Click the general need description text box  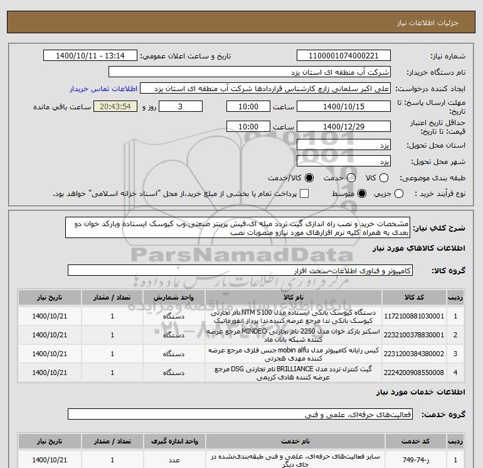[238, 227]
